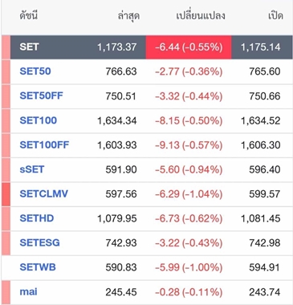
Task: Open the SETWB index link
Action: tap(38, 267)
